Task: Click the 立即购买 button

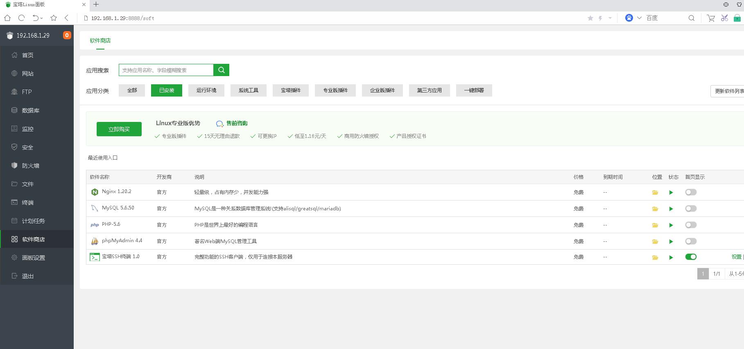Action: (119, 129)
